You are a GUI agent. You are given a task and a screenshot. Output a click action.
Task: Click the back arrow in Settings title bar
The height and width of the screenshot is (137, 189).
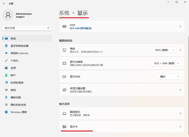click(x=4, y=3)
